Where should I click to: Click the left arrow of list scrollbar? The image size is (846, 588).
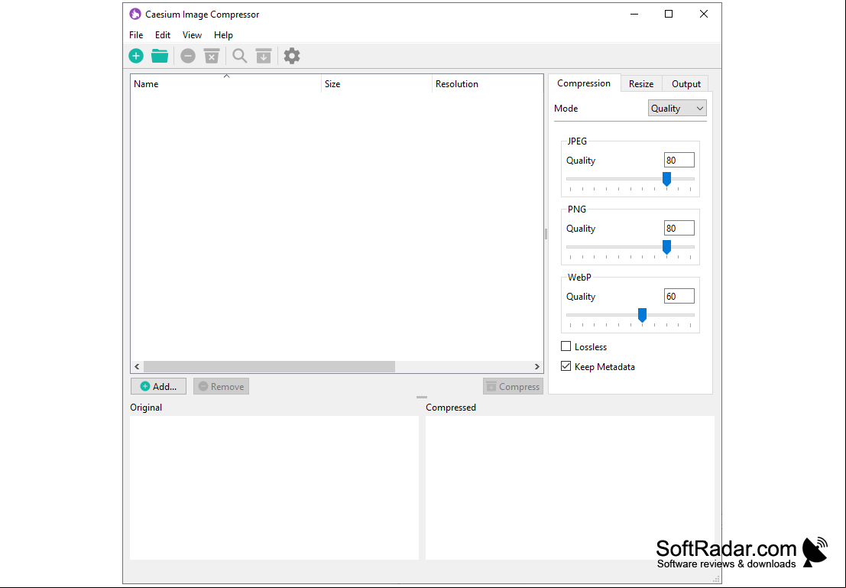pos(137,366)
